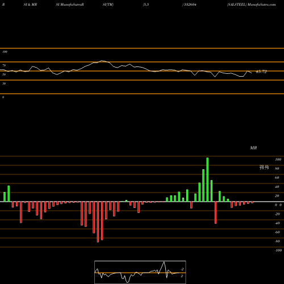The height and width of the screenshot is (284, 284).
Task: Click the stock code 532604 text
Action: tap(190, 5)
